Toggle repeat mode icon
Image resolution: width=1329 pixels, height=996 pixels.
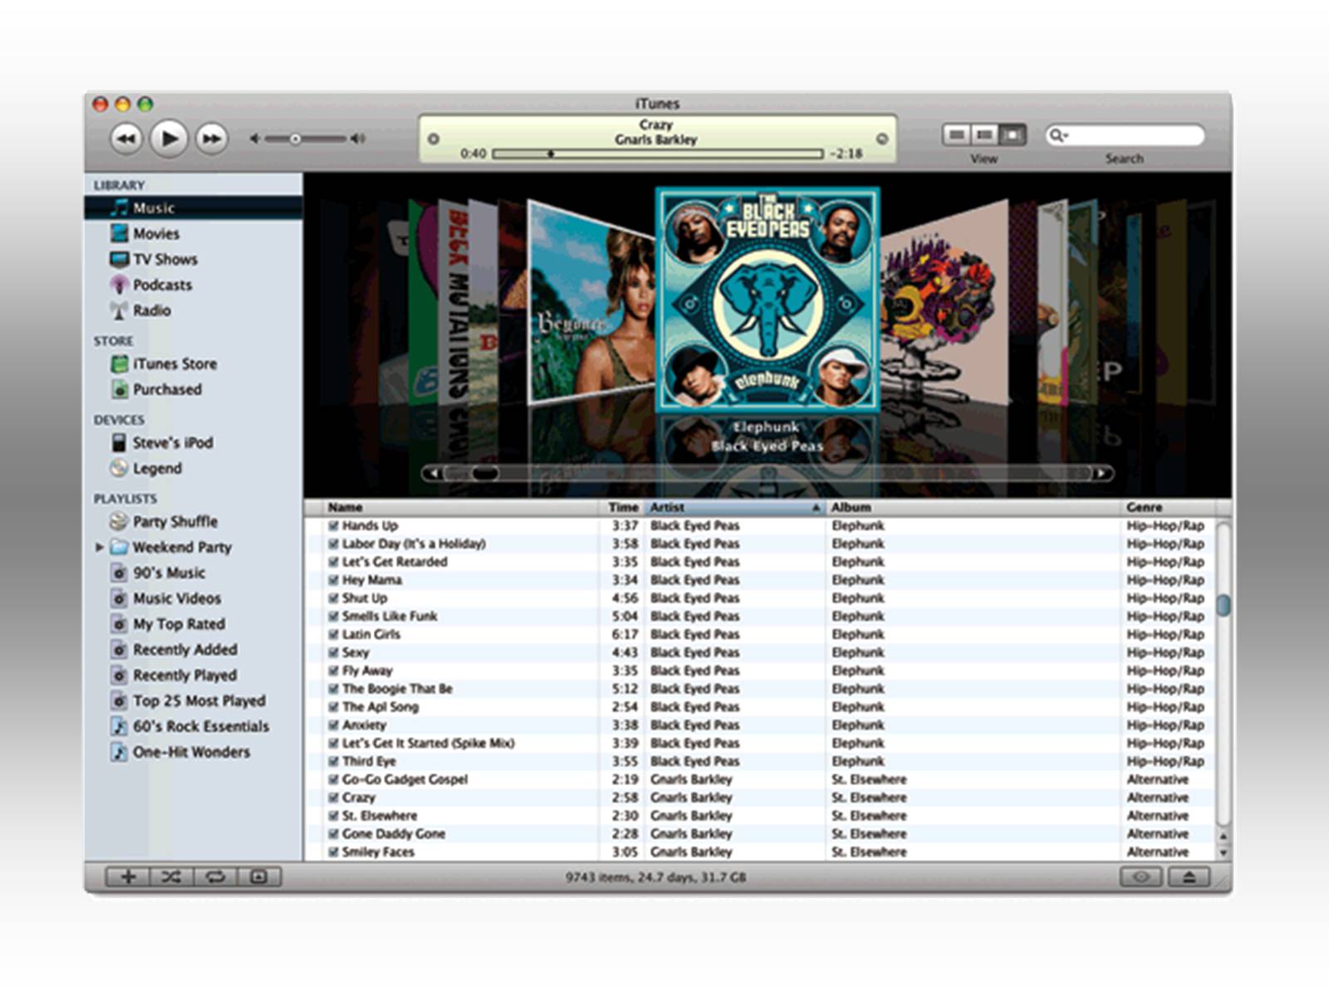coord(215,876)
